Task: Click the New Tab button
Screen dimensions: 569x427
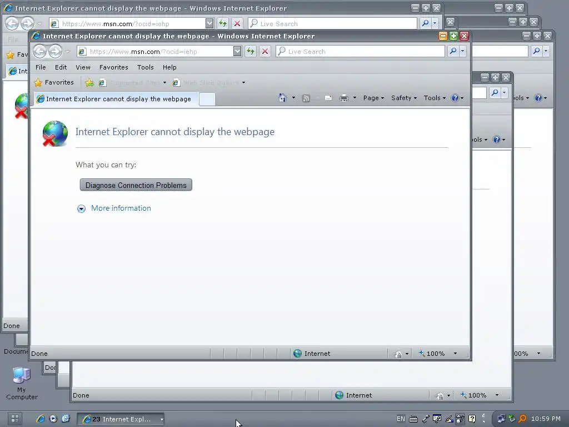Action: (207, 99)
